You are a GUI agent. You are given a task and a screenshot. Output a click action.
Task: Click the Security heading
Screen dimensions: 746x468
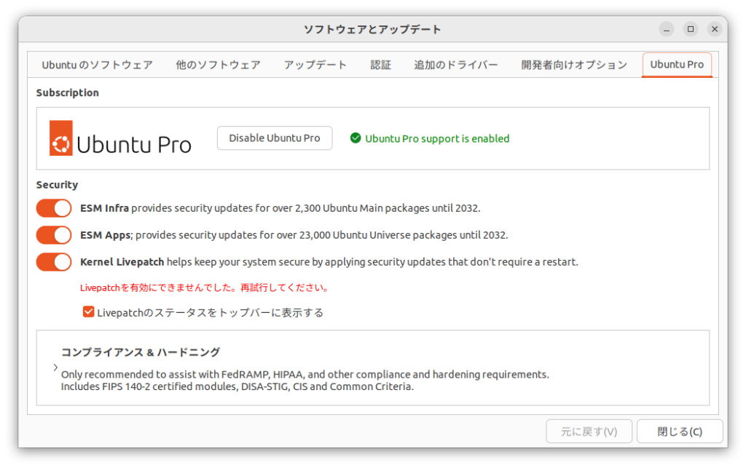click(57, 185)
